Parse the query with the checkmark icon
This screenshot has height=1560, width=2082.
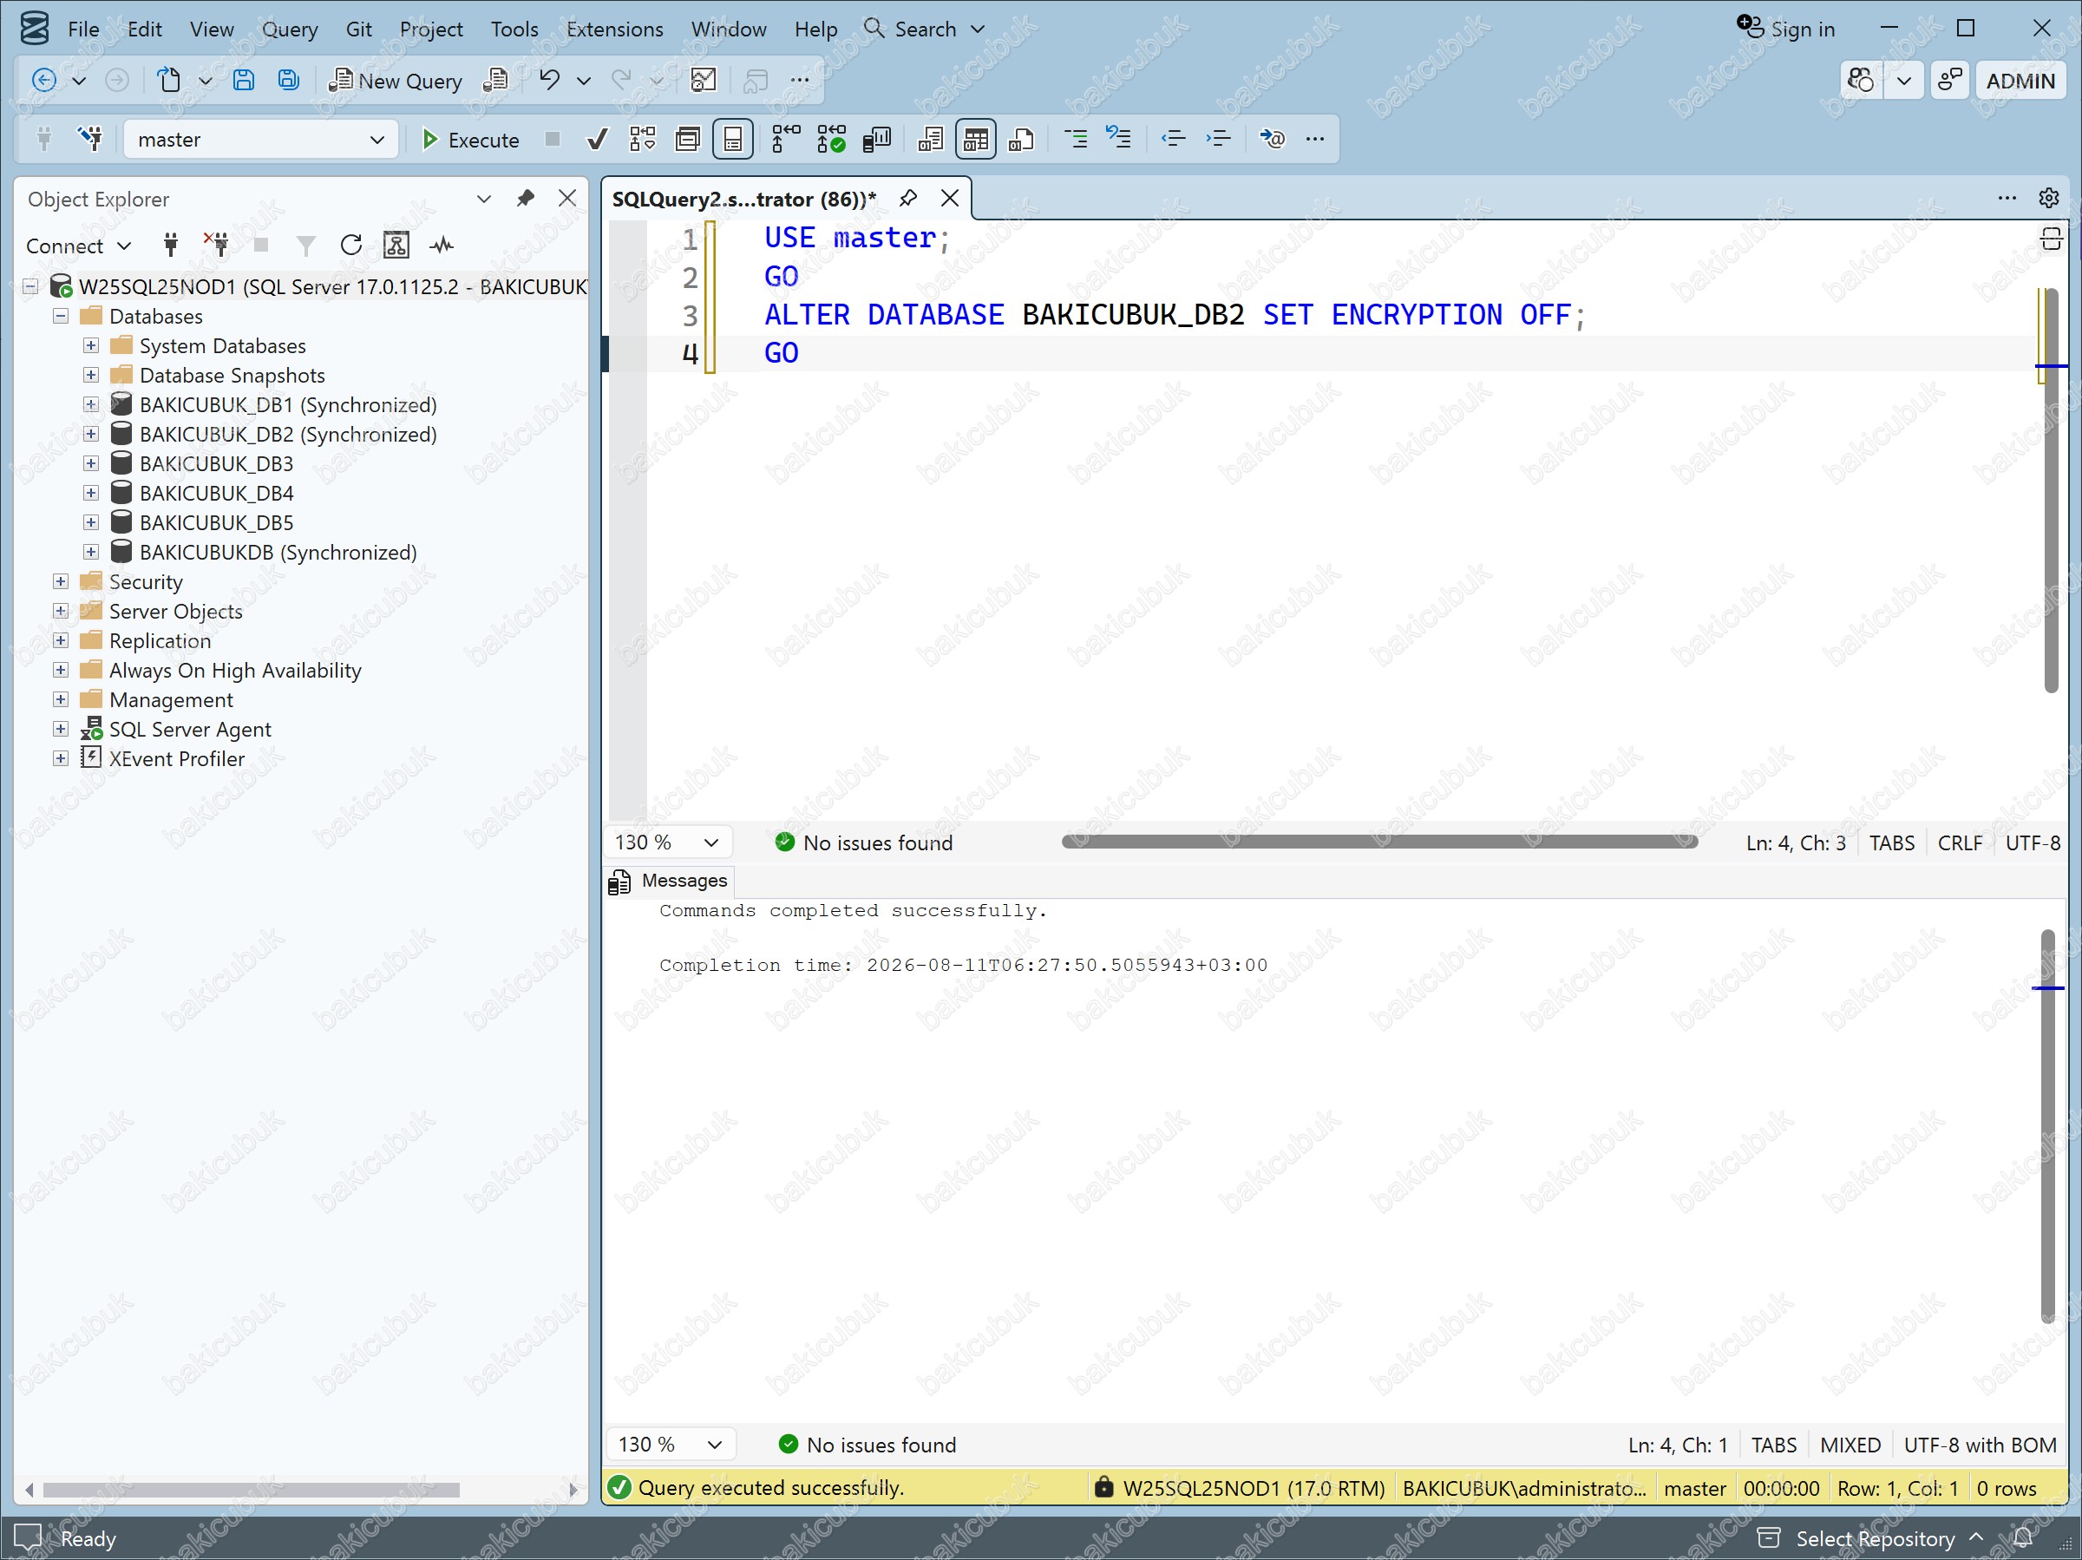point(597,140)
